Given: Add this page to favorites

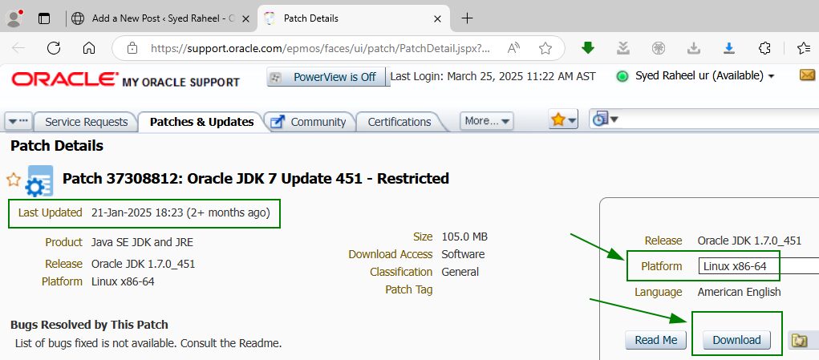Looking at the screenshot, I should (545, 49).
